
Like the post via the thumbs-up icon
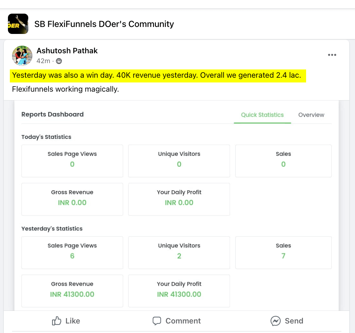tap(57, 321)
